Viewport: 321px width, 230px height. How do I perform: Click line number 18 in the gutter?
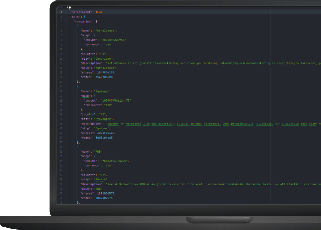61,86
